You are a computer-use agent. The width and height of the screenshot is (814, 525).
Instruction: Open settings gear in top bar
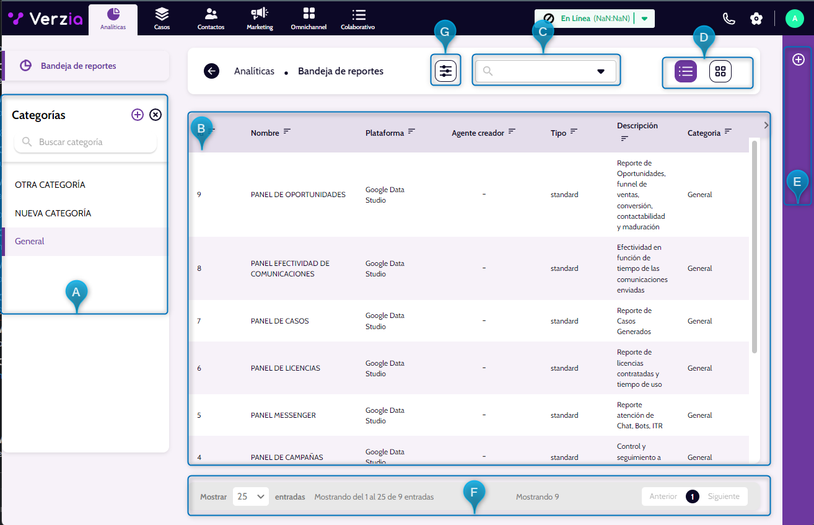pos(756,19)
